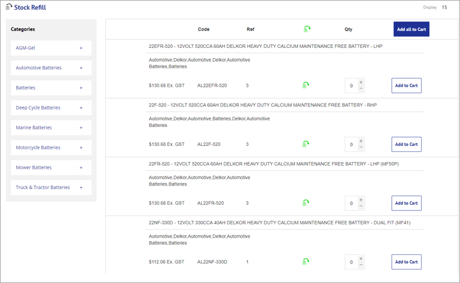Expand the Marine Batteries plus sign
460x283 pixels.
click(81, 127)
